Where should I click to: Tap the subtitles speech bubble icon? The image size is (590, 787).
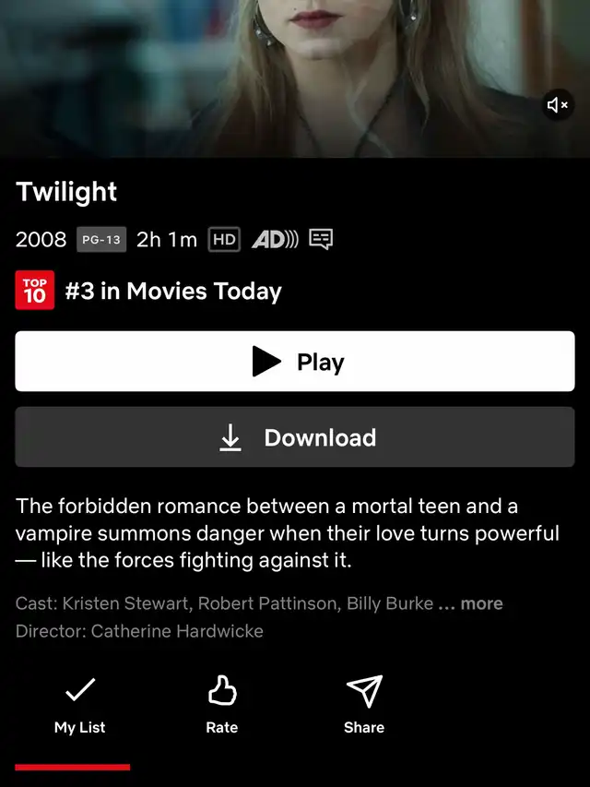point(321,239)
